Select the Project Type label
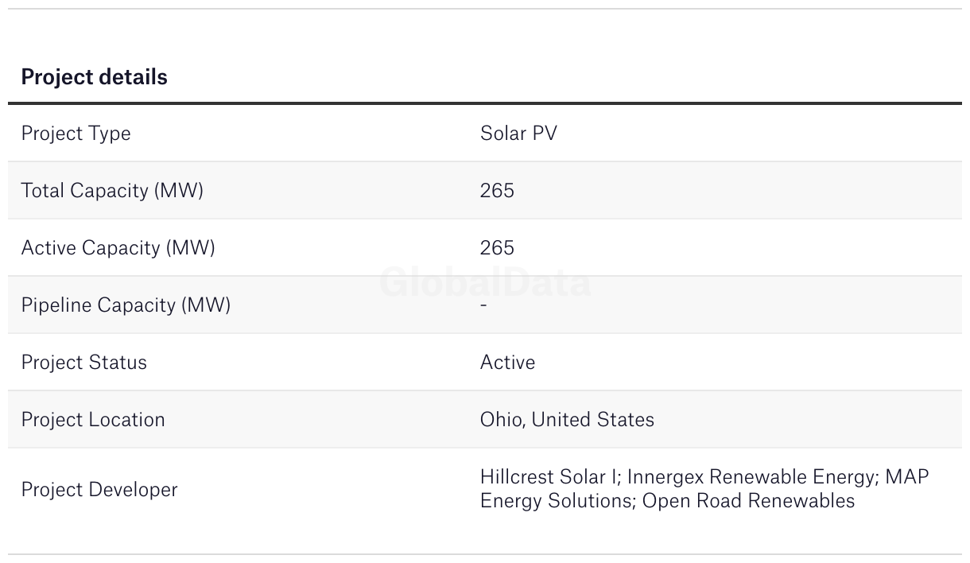This screenshot has height=563, width=970. pyautogui.click(x=76, y=134)
